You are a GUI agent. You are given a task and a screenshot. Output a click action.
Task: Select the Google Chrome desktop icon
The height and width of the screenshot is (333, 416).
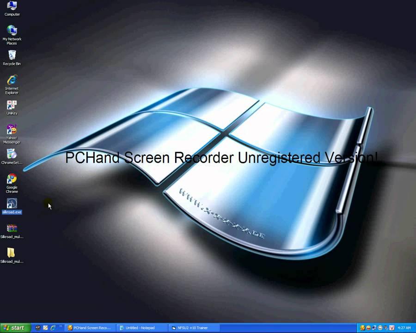coord(12,184)
